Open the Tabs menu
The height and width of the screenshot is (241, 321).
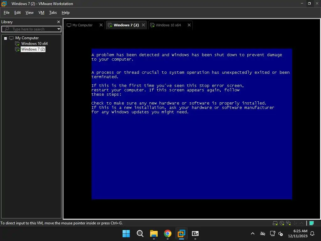pos(53,13)
